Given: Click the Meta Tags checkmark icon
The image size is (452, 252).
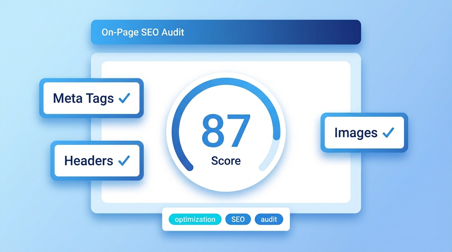Looking at the screenshot, I should (124, 98).
